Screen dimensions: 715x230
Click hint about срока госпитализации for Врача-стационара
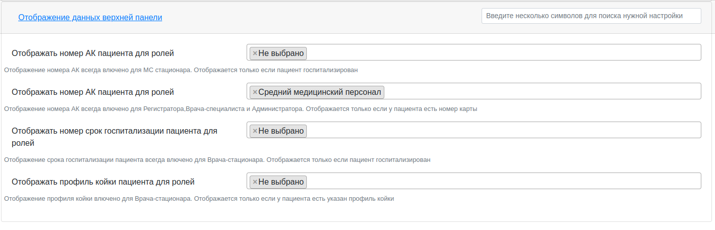217,160
